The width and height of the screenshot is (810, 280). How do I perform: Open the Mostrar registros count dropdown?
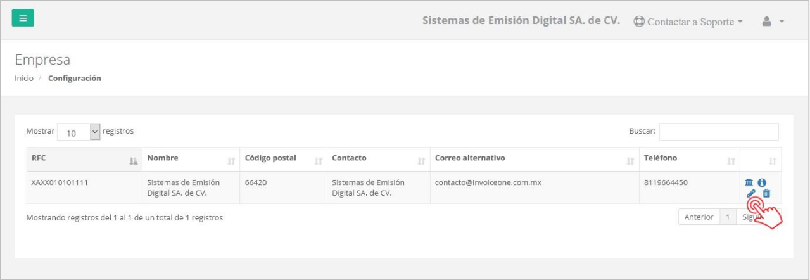pyautogui.click(x=79, y=132)
